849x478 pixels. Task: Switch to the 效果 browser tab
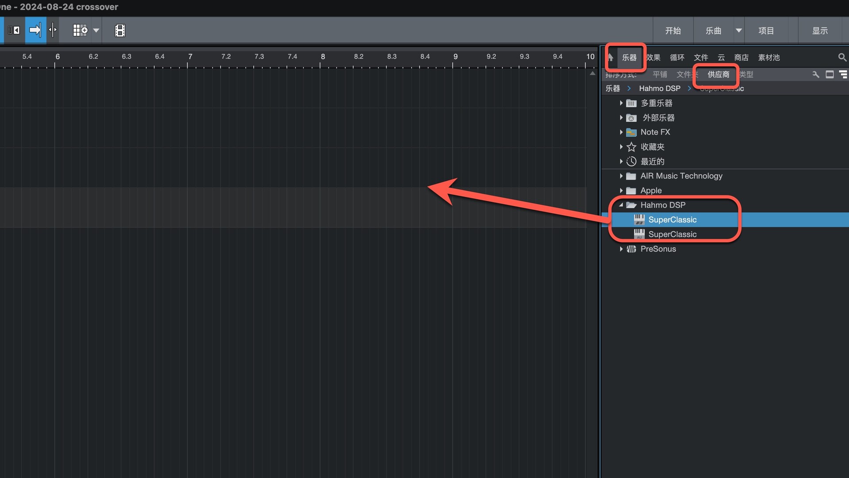point(653,58)
